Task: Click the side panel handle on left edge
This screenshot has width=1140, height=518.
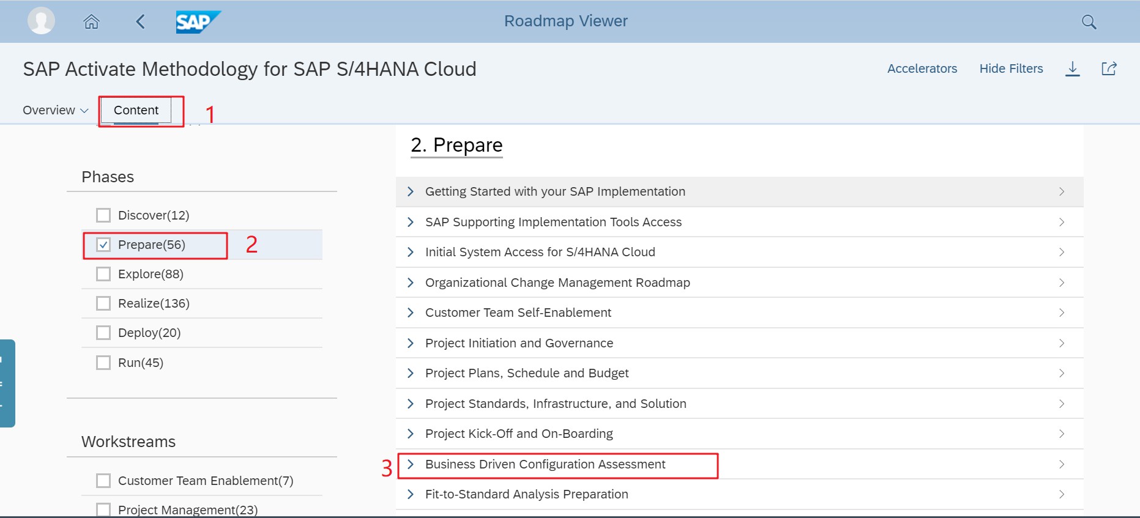Action: pos(6,383)
